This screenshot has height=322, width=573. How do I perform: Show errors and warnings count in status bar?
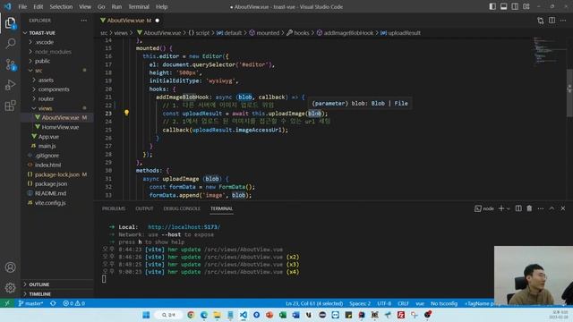click(73, 303)
